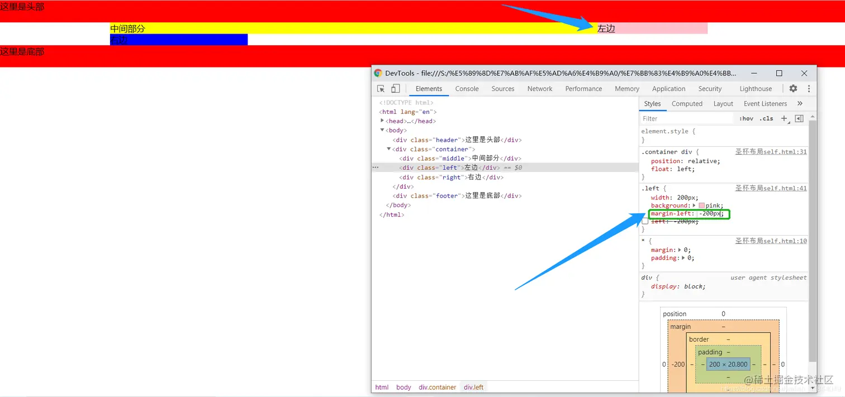
Task: Open the Event Listeners sub-tab
Action: tap(765, 104)
